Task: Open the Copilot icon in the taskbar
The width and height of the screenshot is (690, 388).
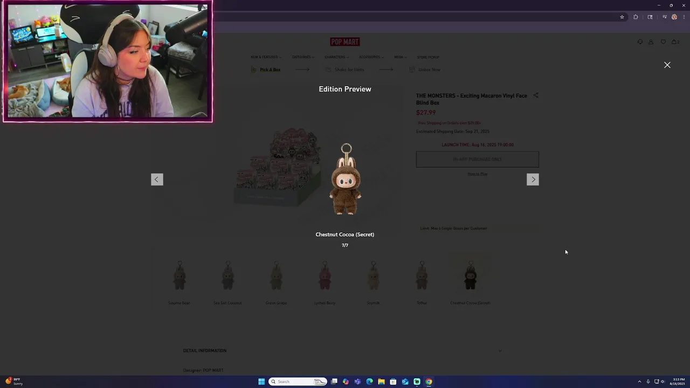Action: point(346,382)
